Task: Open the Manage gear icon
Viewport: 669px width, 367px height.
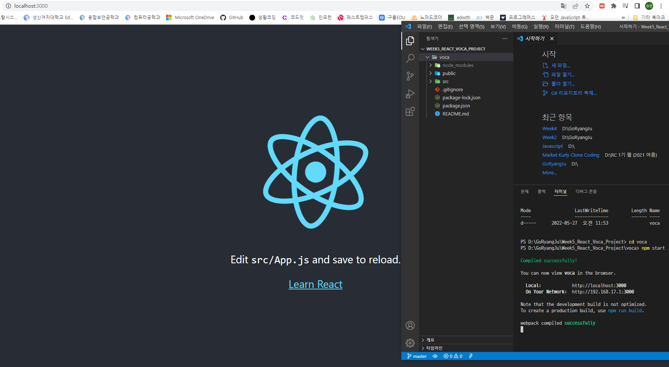Action: point(410,343)
